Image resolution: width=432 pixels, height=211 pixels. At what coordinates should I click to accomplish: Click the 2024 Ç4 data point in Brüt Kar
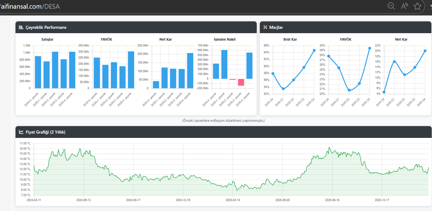point(273,73)
